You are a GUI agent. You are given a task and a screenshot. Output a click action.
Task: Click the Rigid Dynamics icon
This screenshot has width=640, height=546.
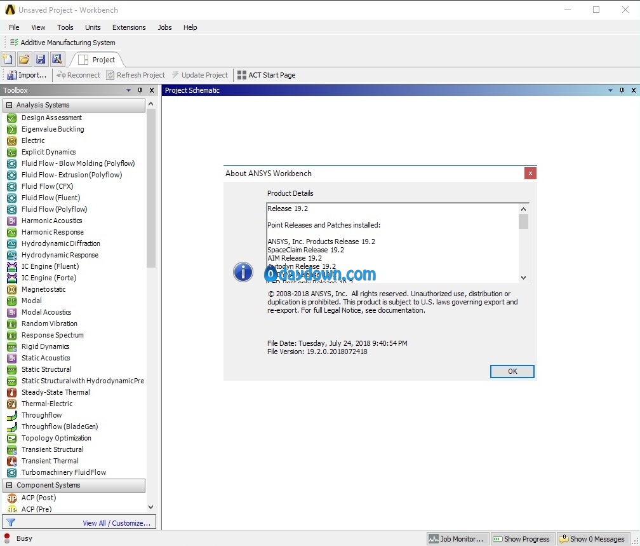(12, 346)
